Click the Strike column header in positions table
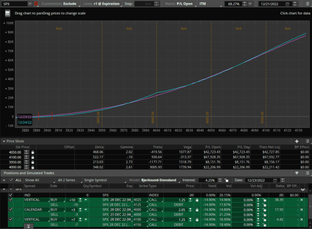Screen dimensions: 312x229 click(143, 186)
